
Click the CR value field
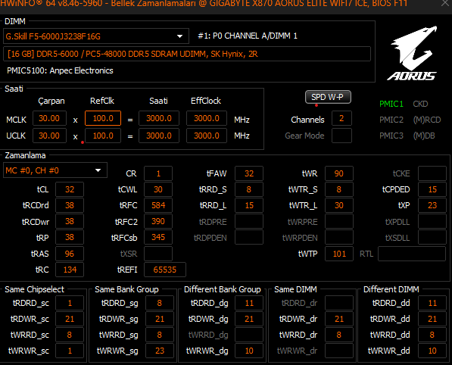pos(158,173)
